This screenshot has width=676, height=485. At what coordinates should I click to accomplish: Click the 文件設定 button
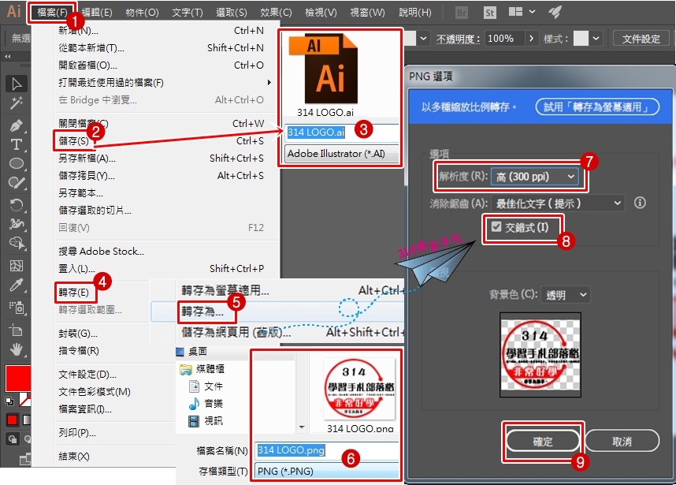(641, 39)
